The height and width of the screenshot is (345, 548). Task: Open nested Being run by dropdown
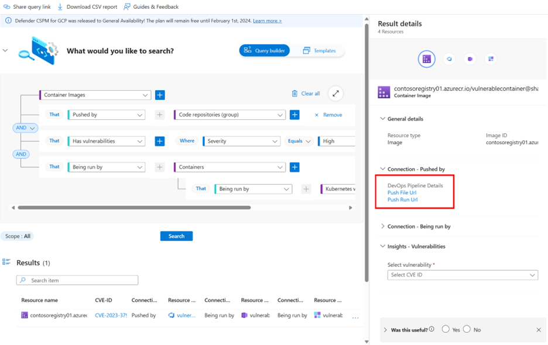coord(254,189)
